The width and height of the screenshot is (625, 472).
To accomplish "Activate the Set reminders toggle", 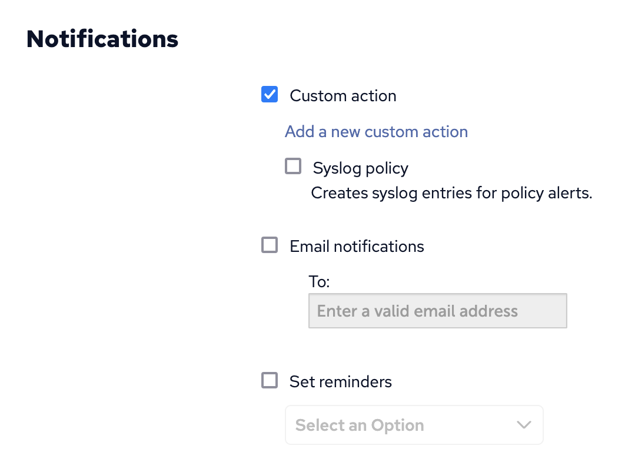I will (269, 380).
